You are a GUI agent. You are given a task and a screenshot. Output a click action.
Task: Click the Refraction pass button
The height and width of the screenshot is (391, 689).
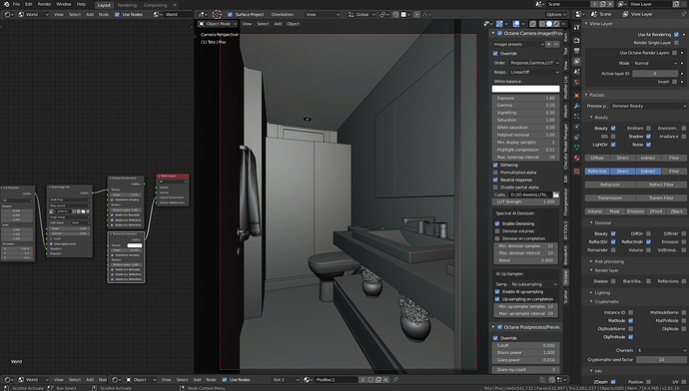tap(610, 185)
